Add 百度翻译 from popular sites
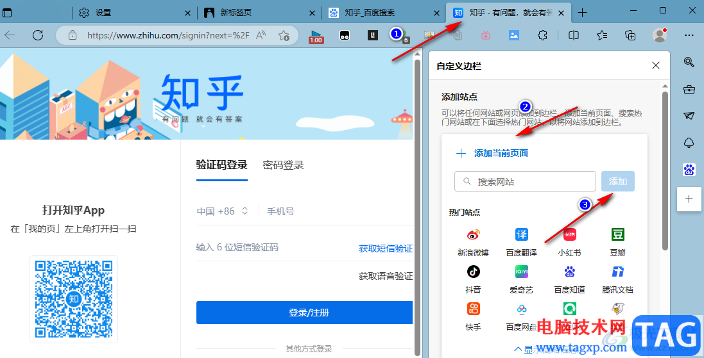 click(521, 242)
